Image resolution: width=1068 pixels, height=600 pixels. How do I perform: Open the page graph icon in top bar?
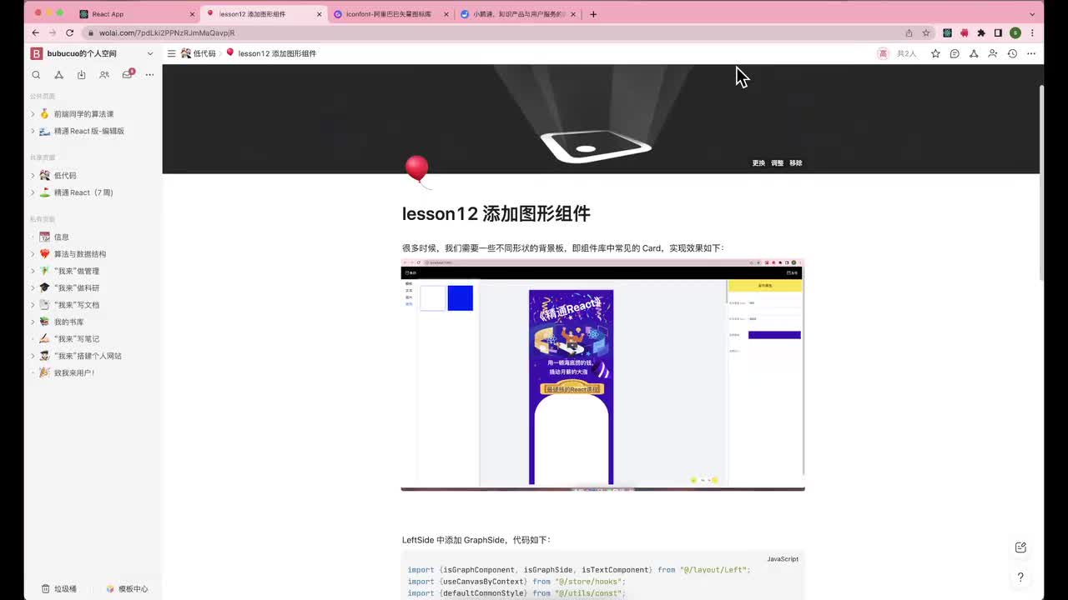pyautogui.click(x=974, y=53)
